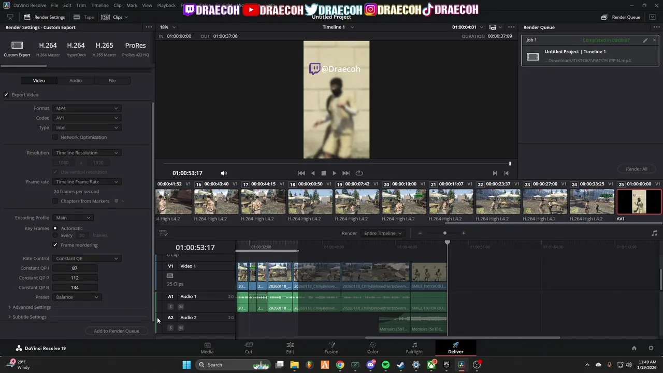Remove Job 1 from render queue

click(x=654, y=40)
